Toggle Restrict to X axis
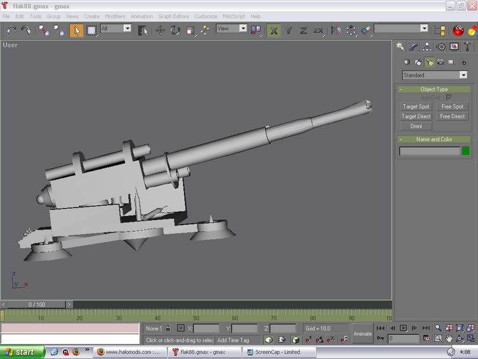478x359 pixels. pyautogui.click(x=274, y=31)
